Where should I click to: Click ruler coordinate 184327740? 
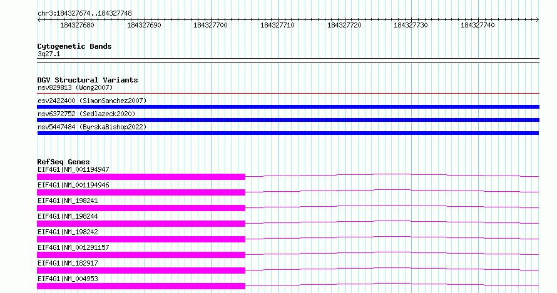(x=478, y=25)
